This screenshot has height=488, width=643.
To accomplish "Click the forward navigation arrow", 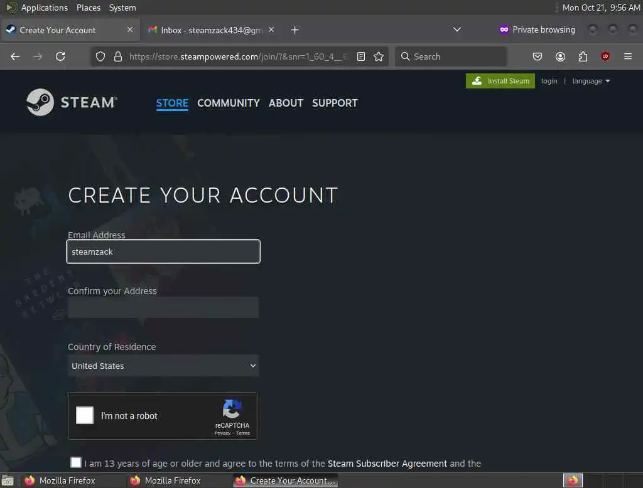I will [37, 56].
